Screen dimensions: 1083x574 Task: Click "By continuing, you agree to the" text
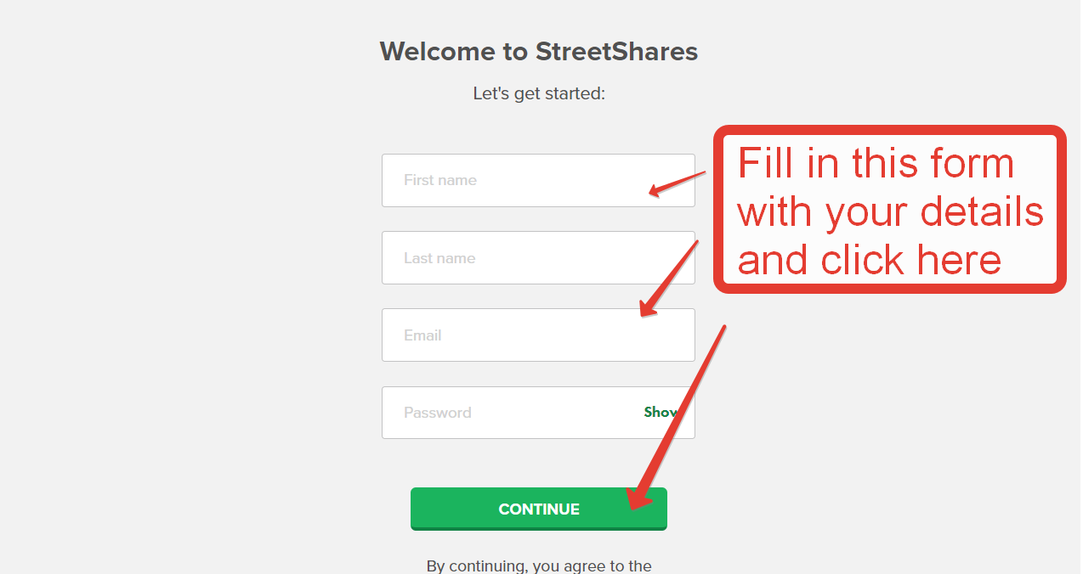point(539,566)
